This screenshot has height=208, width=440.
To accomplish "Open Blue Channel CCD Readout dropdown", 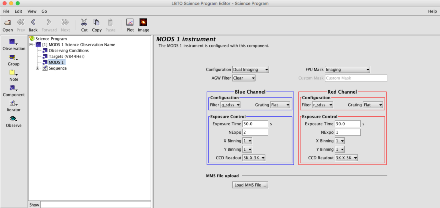I will 254,158.
